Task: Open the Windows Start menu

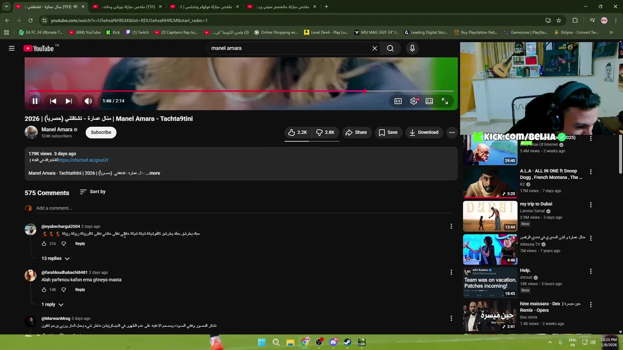Action: [x=261, y=342]
